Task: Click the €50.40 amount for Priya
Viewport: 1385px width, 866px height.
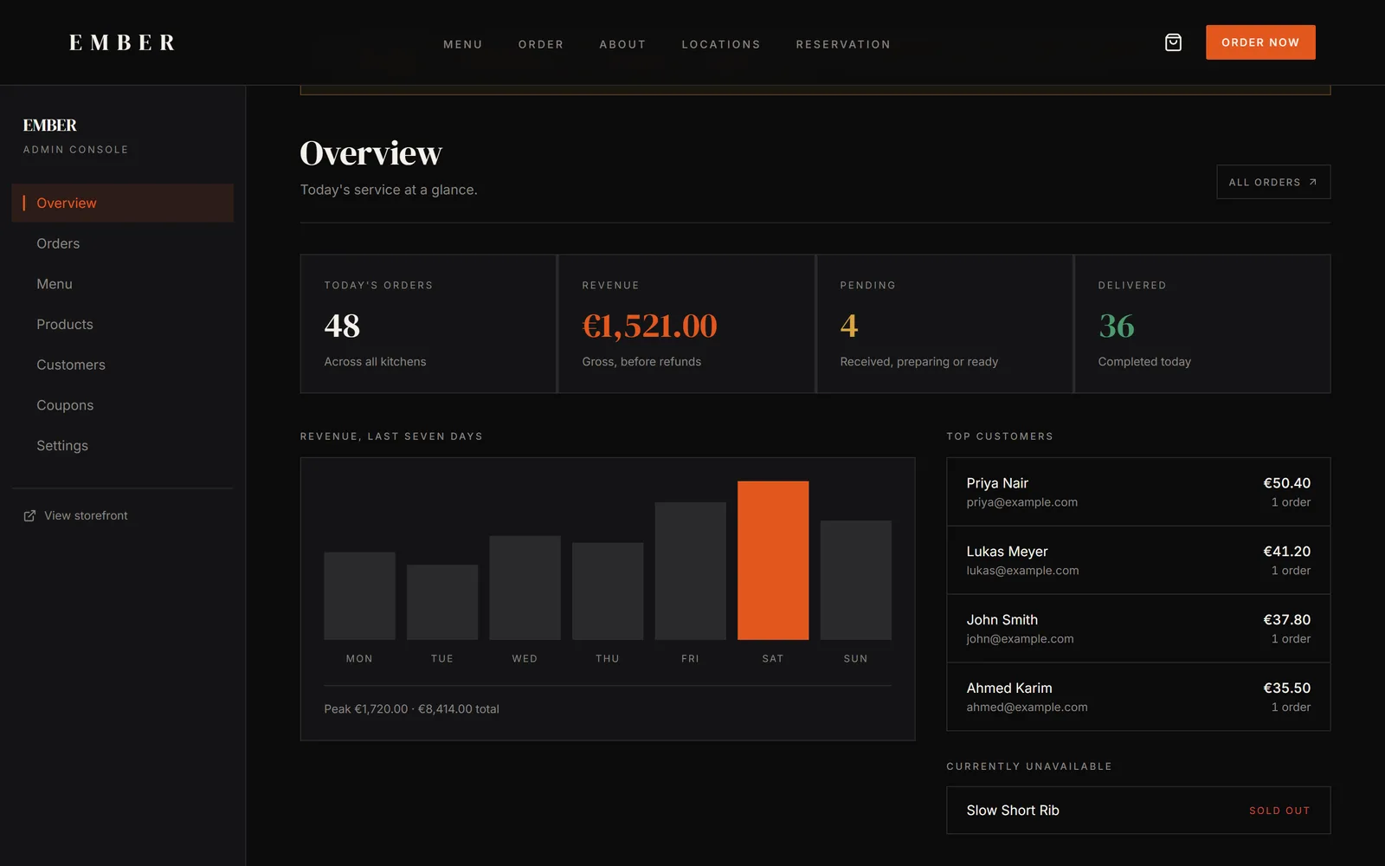Action: tap(1286, 483)
